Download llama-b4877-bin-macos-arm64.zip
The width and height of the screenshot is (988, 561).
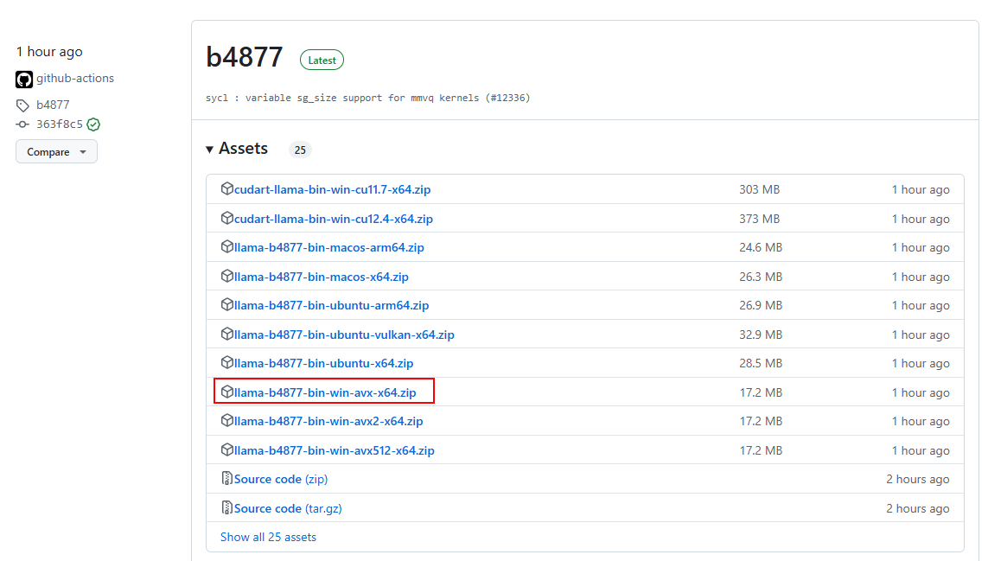(x=329, y=248)
